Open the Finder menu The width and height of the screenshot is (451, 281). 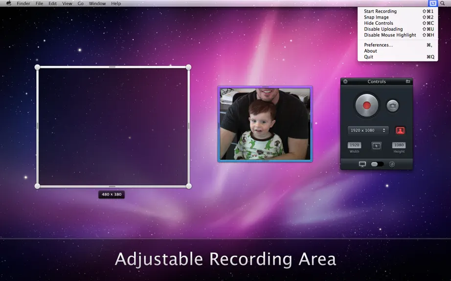click(23, 3)
